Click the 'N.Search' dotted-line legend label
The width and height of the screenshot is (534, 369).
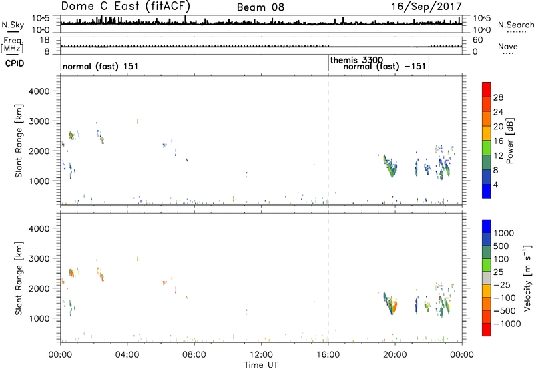tap(515, 25)
